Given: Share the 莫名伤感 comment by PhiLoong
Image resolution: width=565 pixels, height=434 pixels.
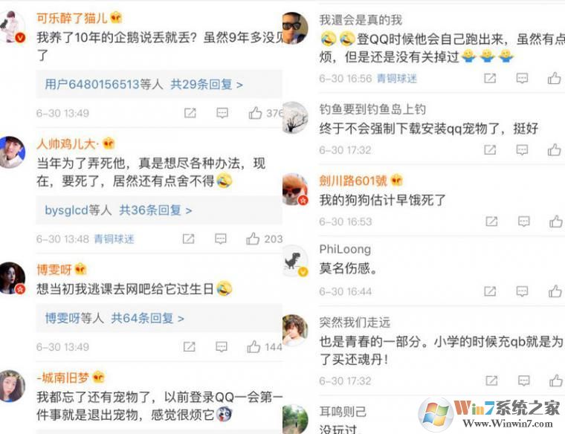Looking at the screenshot, I should (x=490, y=291).
